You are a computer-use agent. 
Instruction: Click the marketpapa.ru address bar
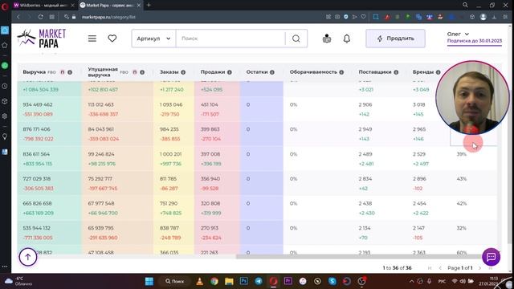coord(108,17)
